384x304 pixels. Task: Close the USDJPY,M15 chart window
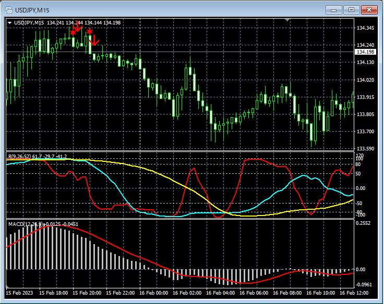pos(369,10)
